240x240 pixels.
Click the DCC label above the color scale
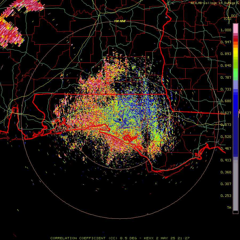point(234,16)
